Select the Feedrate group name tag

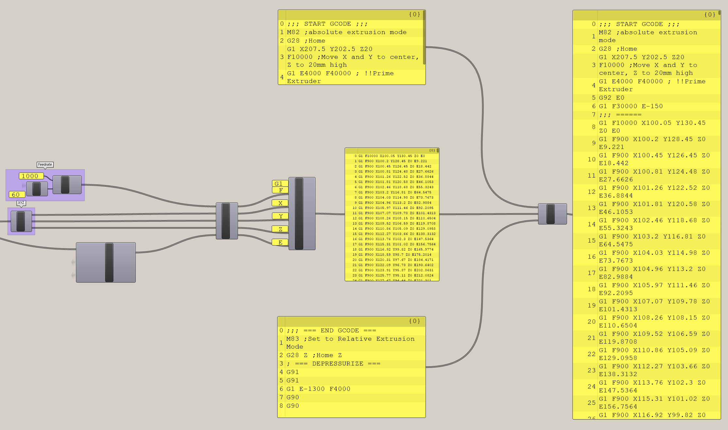[44, 164]
